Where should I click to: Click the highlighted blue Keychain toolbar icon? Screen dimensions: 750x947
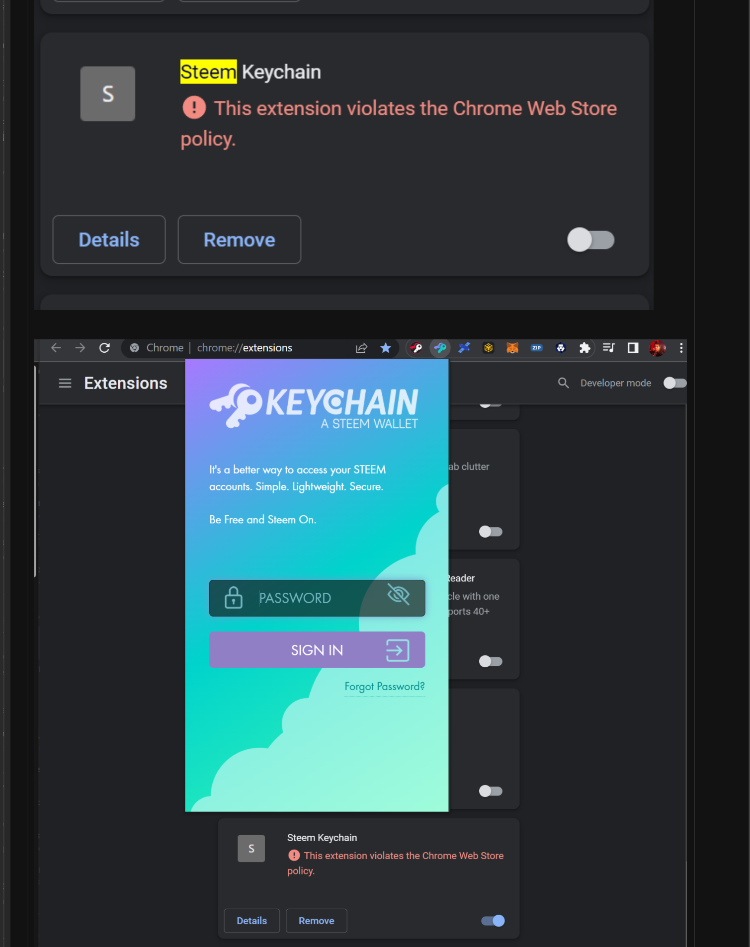[x=440, y=348]
